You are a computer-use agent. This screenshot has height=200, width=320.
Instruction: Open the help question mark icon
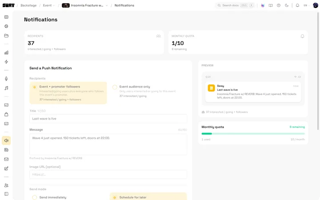tap(279, 5)
